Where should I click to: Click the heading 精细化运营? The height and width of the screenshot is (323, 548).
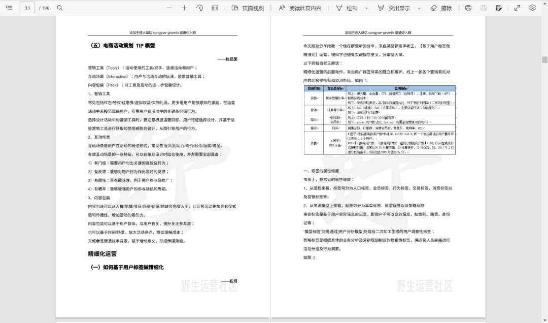pos(102,254)
